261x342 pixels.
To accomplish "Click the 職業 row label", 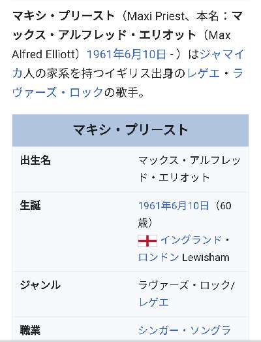I will click(30, 330).
